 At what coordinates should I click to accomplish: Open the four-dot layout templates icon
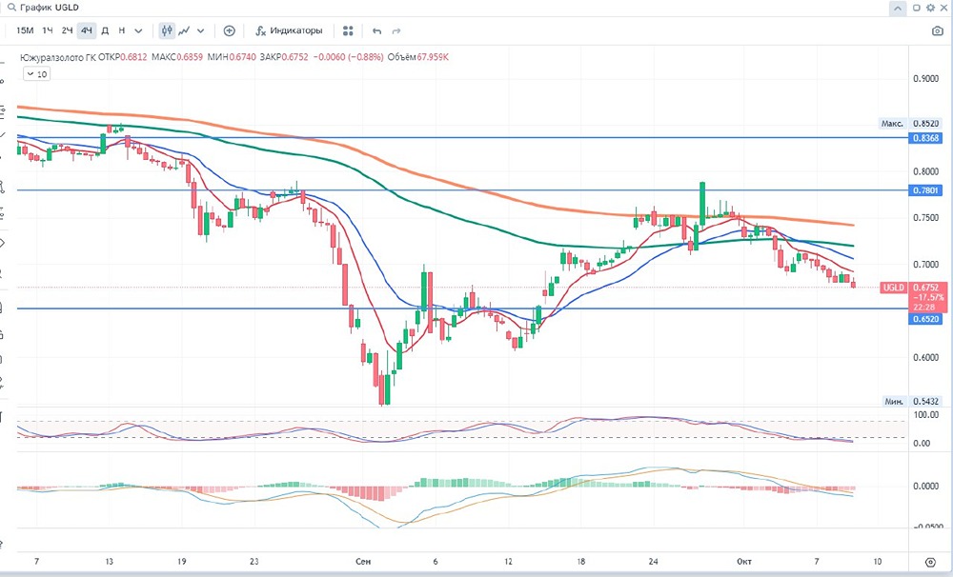(x=348, y=31)
